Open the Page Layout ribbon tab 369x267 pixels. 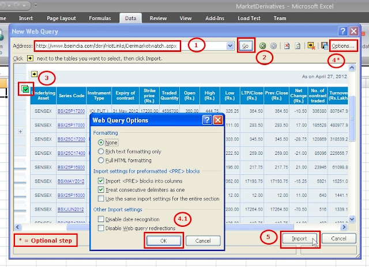pos(61,18)
